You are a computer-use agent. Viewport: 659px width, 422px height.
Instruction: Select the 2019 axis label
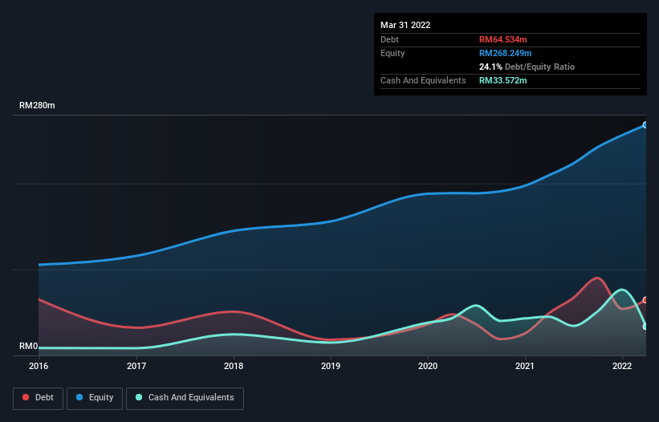click(x=331, y=366)
